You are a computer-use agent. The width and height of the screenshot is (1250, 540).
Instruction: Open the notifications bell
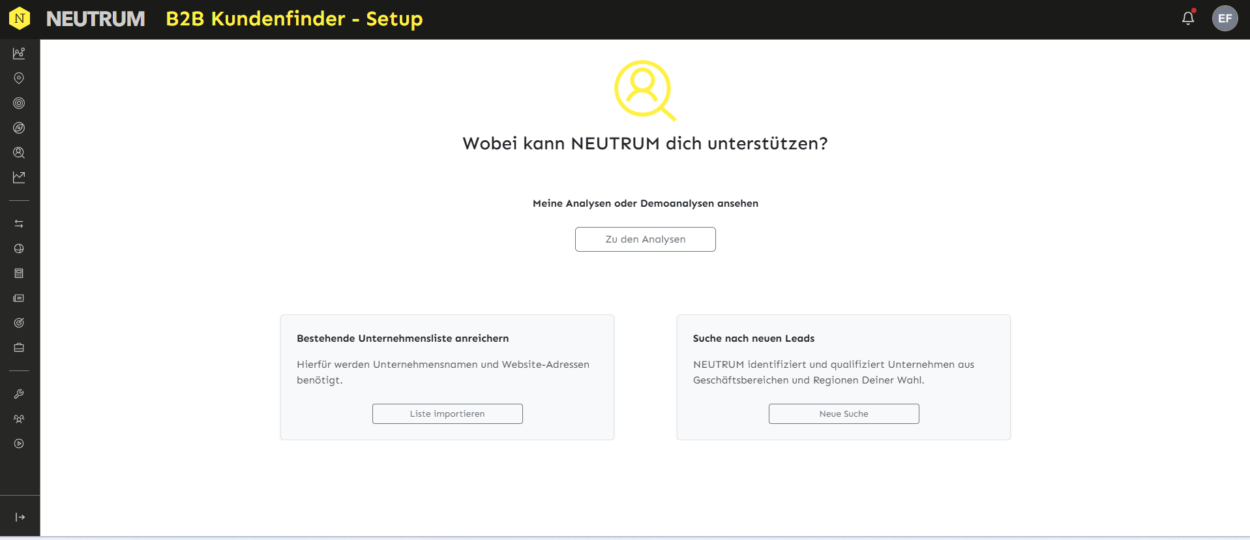[1188, 18]
